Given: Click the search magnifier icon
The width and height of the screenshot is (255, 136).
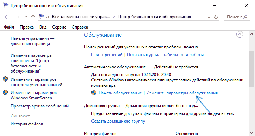Looking at the screenshot, I should coord(246,17).
